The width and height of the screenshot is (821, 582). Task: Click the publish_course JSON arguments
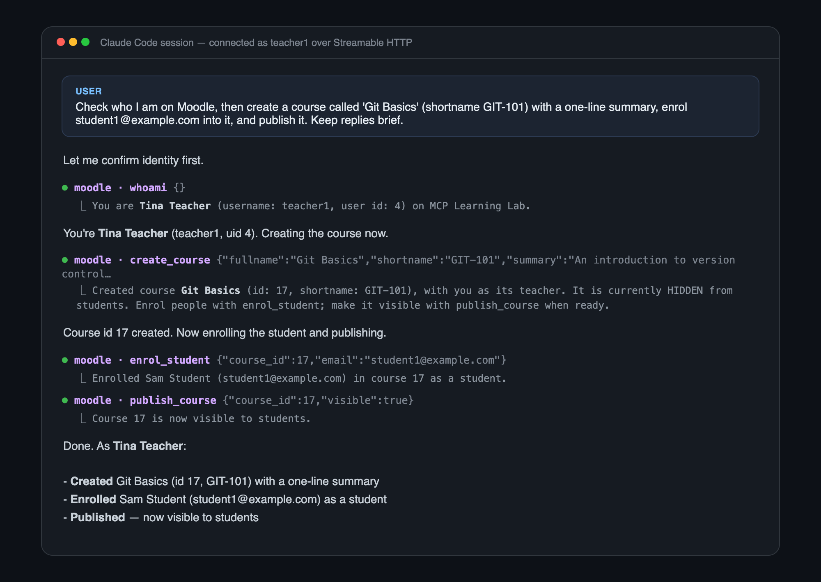318,401
